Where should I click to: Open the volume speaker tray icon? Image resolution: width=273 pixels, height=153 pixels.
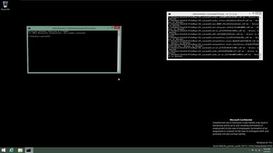(x=259, y=150)
